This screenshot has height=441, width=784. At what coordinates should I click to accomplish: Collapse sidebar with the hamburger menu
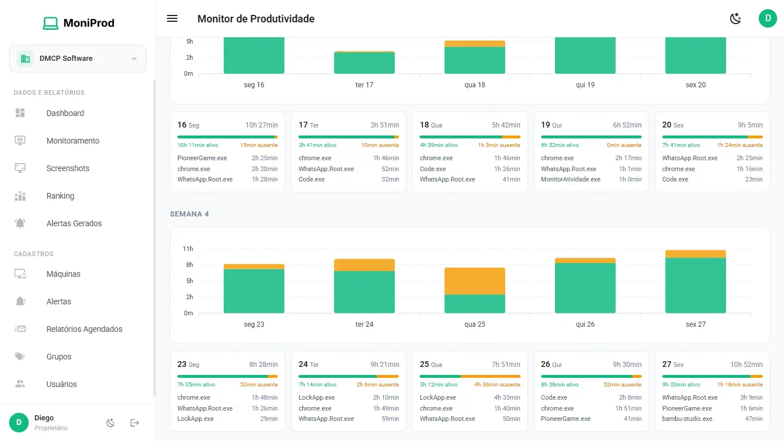tap(172, 18)
